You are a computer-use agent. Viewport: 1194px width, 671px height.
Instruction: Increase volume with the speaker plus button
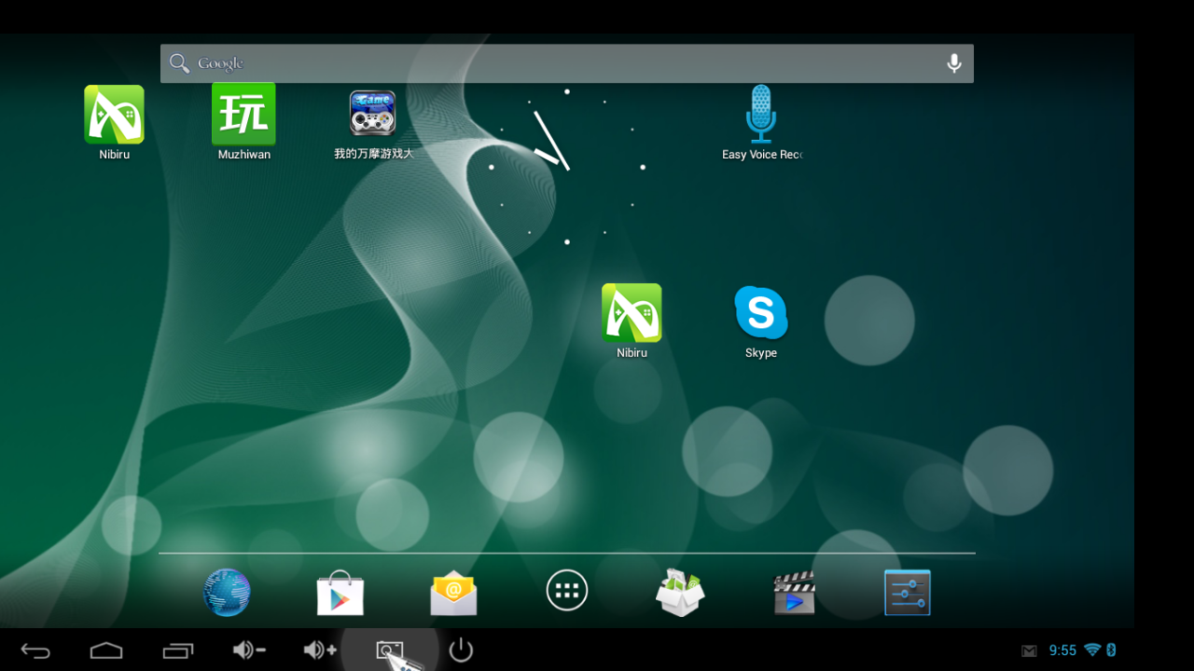[320, 650]
